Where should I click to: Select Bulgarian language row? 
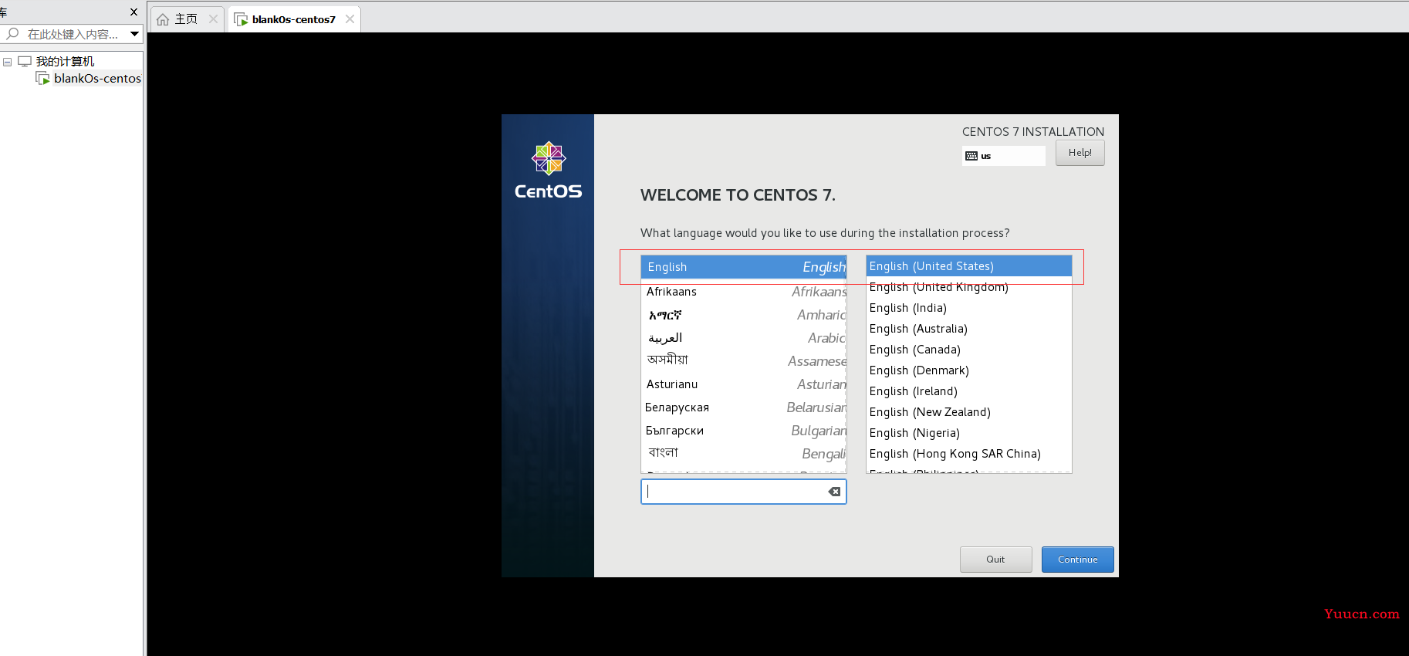pos(744,431)
